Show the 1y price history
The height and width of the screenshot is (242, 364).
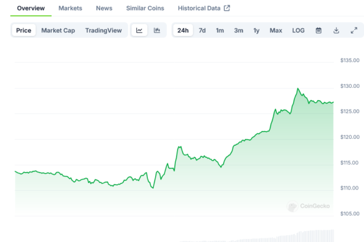[256, 31]
